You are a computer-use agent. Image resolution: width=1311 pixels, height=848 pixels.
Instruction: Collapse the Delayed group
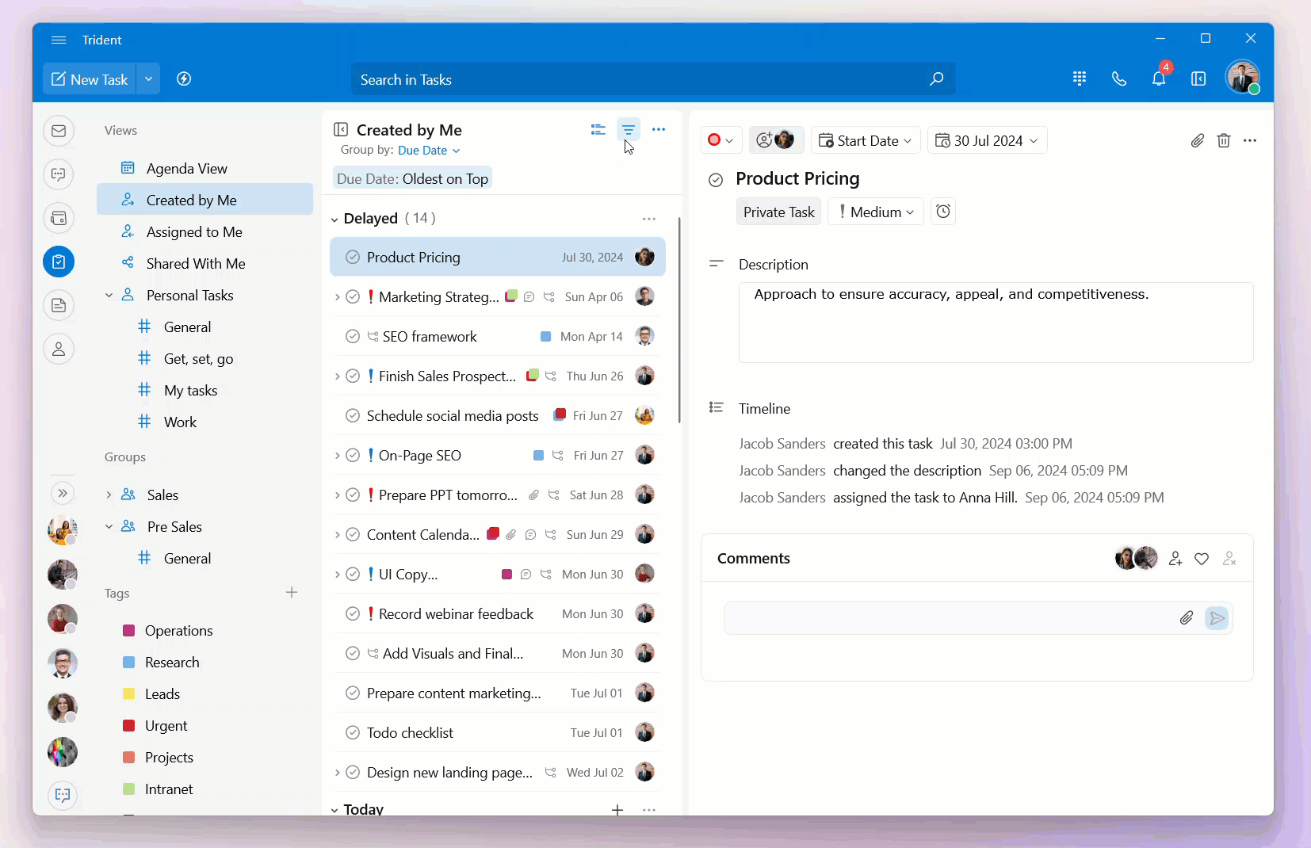334,220
